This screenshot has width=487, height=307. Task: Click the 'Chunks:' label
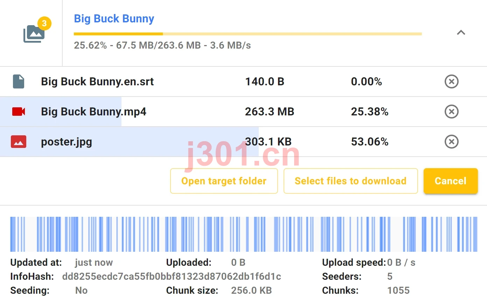pyautogui.click(x=340, y=291)
